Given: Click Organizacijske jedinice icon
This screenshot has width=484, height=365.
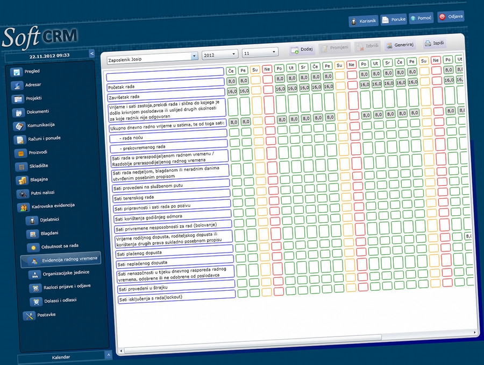Looking at the screenshot, I should click(x=35, y=275).
